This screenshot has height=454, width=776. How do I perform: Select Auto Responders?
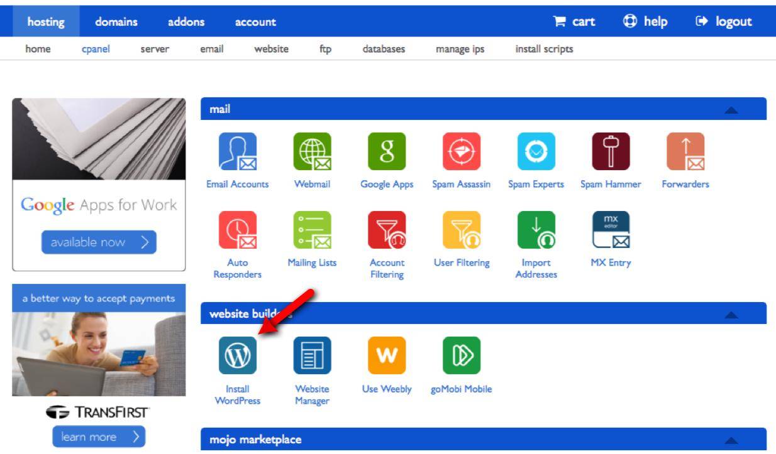click(237, 229)
